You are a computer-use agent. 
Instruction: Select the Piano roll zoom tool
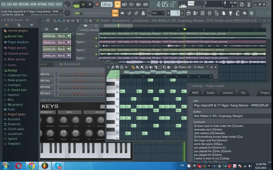click(x=164, y=67)
